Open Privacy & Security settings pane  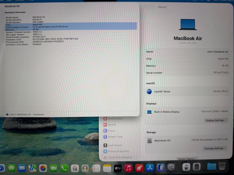[x=116, y=151]
